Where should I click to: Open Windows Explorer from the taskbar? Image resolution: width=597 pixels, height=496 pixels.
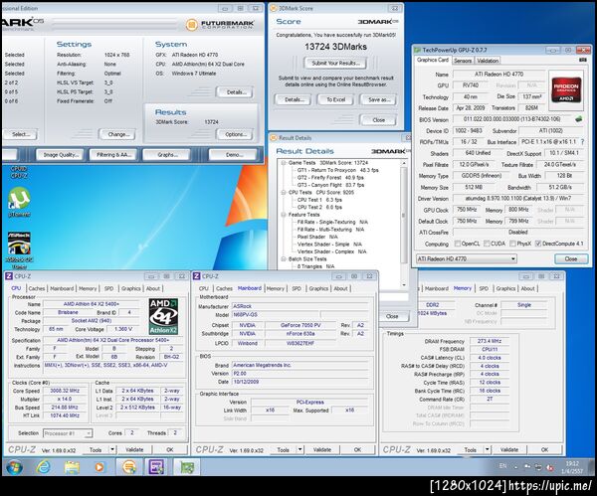pos(72,467)
